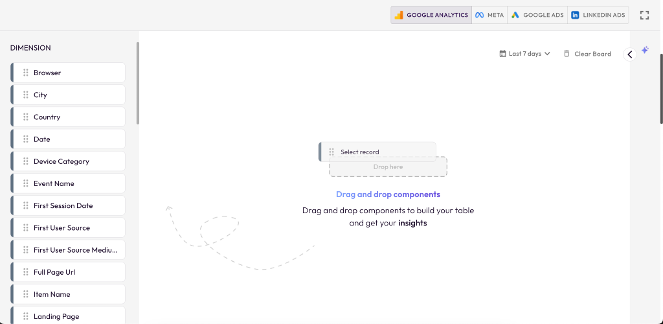The image size is (663, 324).
Task: Open the Last 7 days date dropdown
Action: point(524,54)
